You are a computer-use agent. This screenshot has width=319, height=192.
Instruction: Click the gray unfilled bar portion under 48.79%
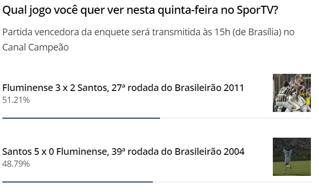click(x=232, y=182)
